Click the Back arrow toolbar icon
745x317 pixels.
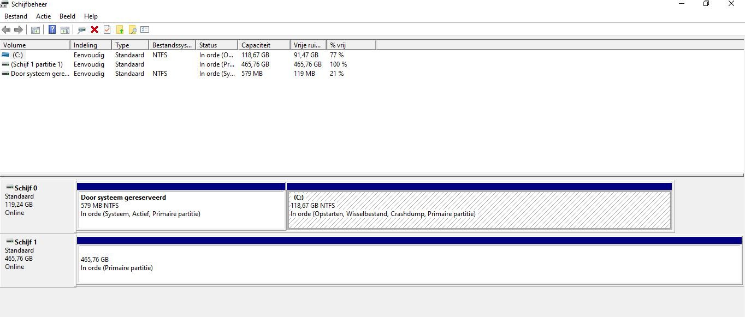[6, 29]
